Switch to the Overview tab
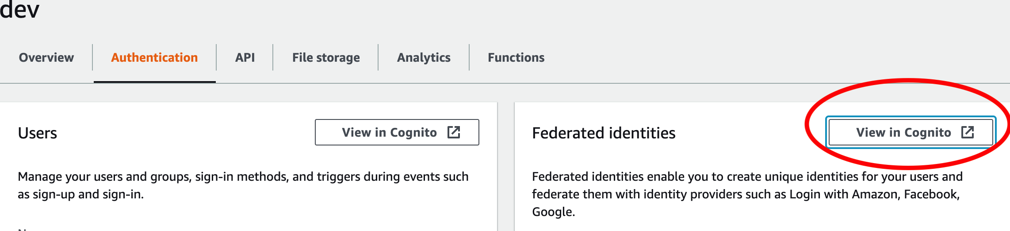Screen dimensions: 1010x231 click(x=46, y=58)
